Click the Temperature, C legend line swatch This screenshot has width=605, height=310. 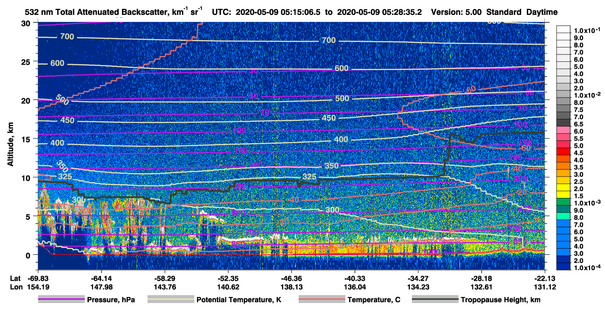click(322, 300)
